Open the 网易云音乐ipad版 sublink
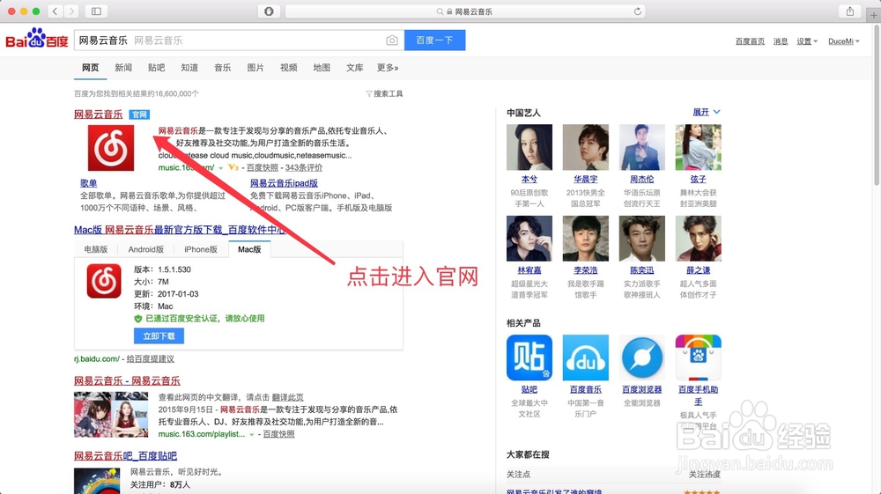The width and height of the screenshot is (881, 494). (285, 183)
